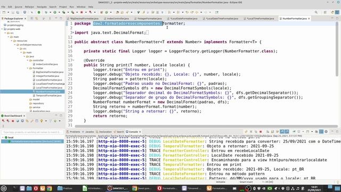Click the Console settings gear icon

pos(326,132)
